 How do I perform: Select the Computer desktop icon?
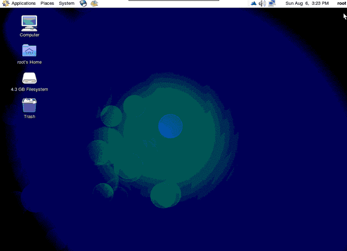coord(29,22)
